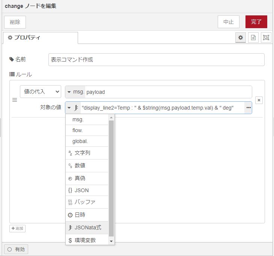Toggle the 有効 enabled state button
Image resolution: width=274 pixels, height=256 pixels.
coord(16,249)
